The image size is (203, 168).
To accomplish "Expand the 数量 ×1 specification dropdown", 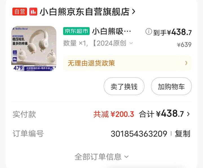I will [98, 43].
